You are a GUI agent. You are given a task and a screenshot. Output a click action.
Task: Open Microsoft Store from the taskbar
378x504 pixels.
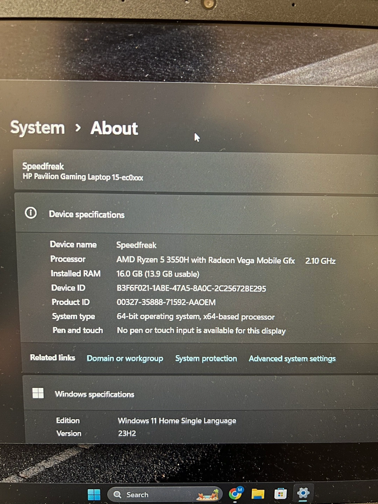click(280, 494)
